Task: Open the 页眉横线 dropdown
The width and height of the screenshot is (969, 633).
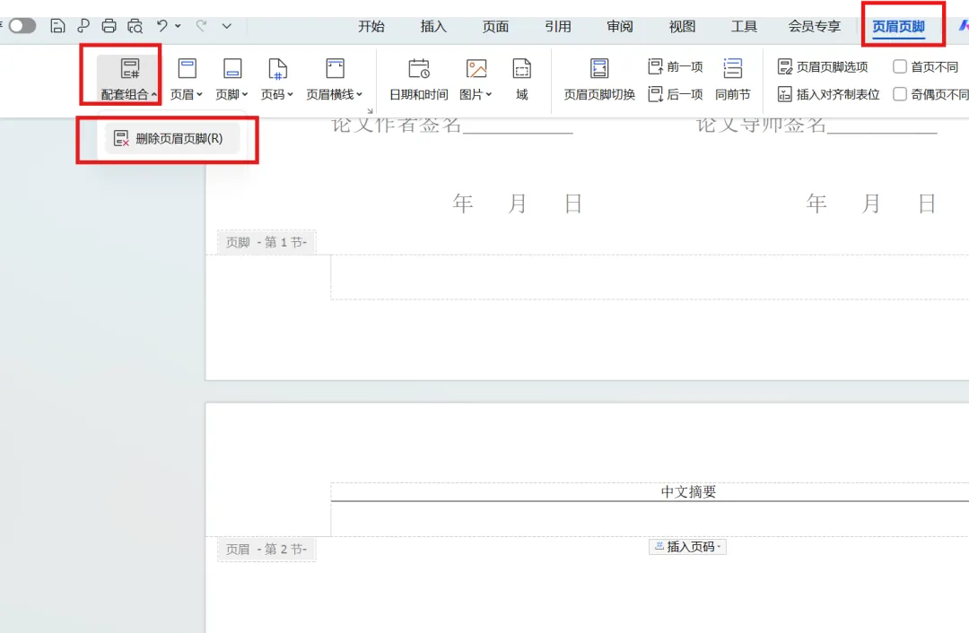Action: tap(335, 78)
